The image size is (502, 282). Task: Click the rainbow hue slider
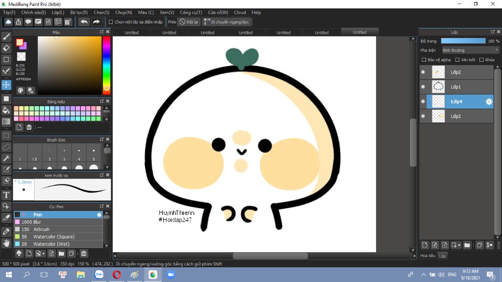click(106, 65)
